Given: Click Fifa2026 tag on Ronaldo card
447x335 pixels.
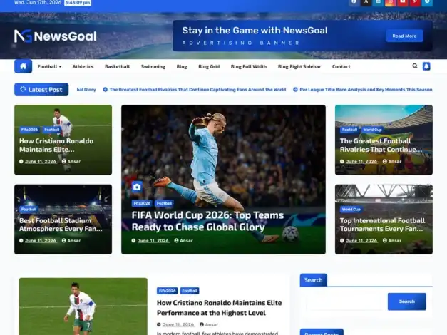Looking at the screenshot, I should tap(29, 130).
